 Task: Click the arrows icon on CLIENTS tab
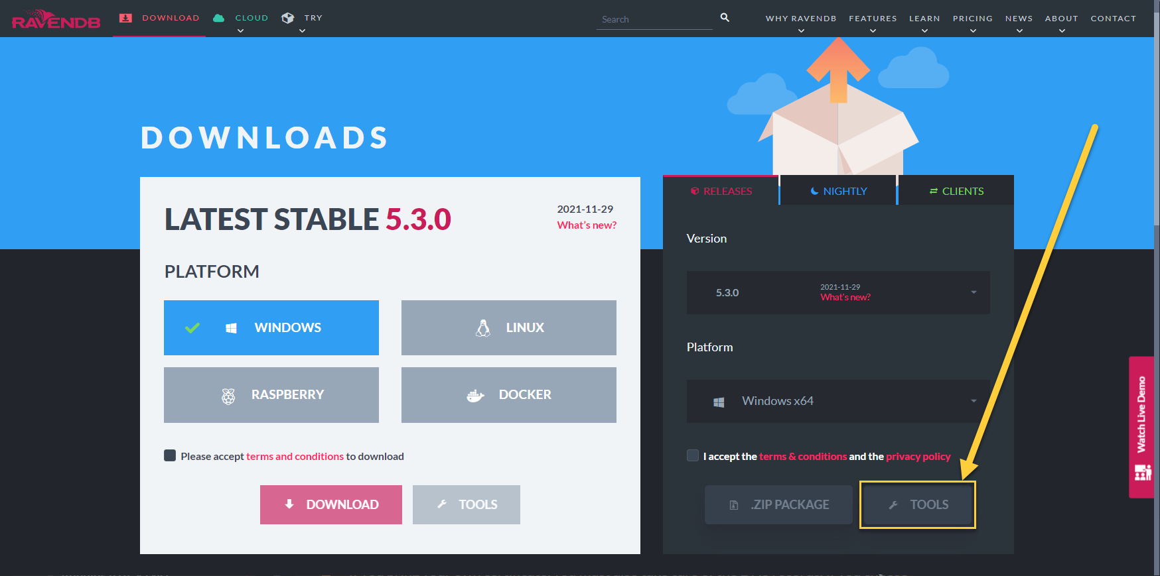tap(934, 191)
